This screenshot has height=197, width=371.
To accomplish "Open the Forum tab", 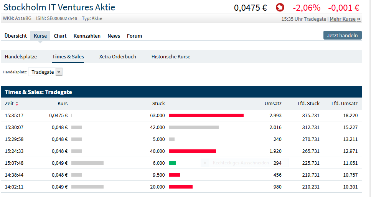I will click(134, 36).
